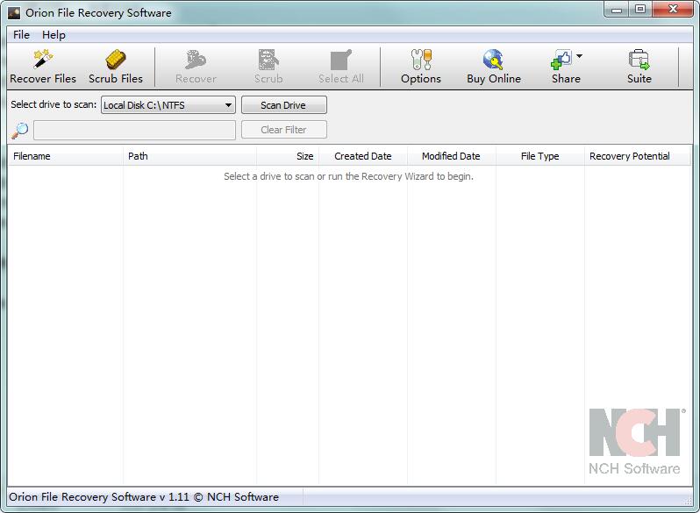Click the Share thumbs-up icon

coord(561,60)
